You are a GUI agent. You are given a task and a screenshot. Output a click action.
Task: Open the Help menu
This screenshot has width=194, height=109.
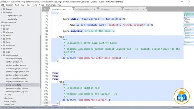[x=59, y=5]
